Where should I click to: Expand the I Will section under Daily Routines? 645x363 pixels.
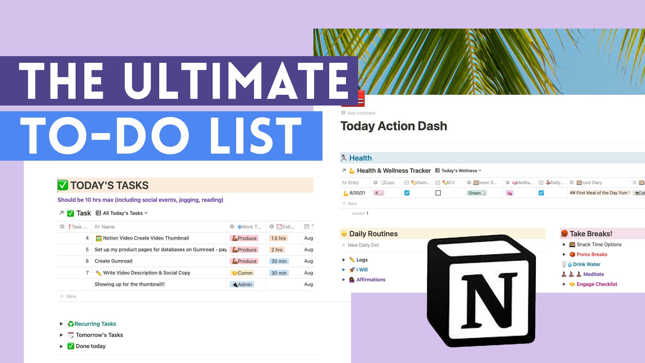pyautogui.click(x=345, y=269)
